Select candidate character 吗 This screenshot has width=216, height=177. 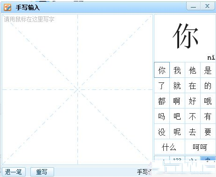(x=162, y=116)
